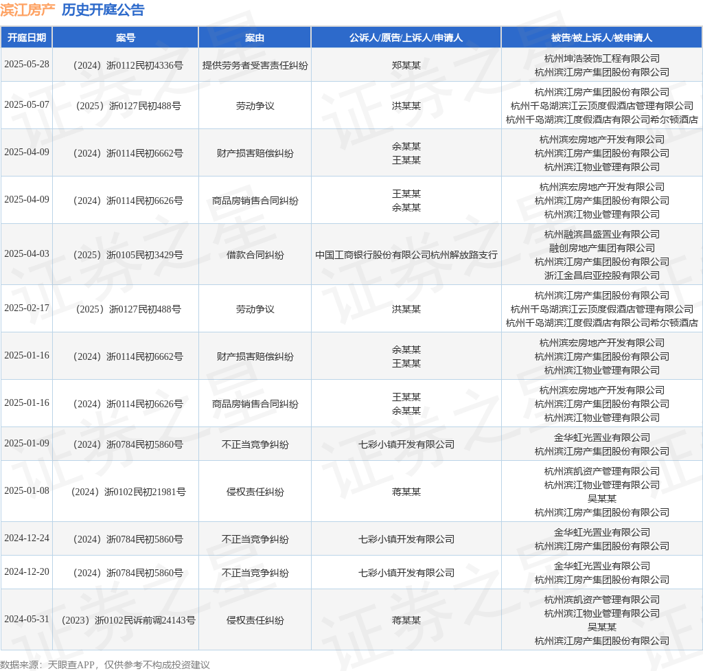
Task: Select the 被告/被上诉人/被申请人 column header
Action: click(x=601, y=38)
